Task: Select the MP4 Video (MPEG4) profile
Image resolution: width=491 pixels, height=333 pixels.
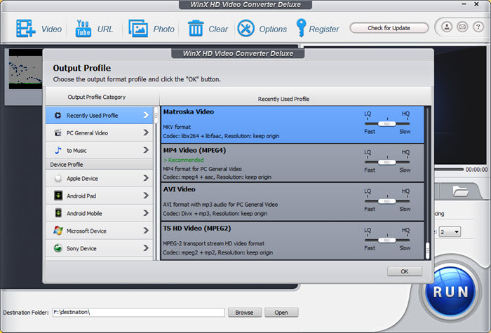Action: [292, 163]
